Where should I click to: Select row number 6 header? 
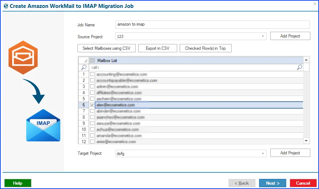[84, 105]
